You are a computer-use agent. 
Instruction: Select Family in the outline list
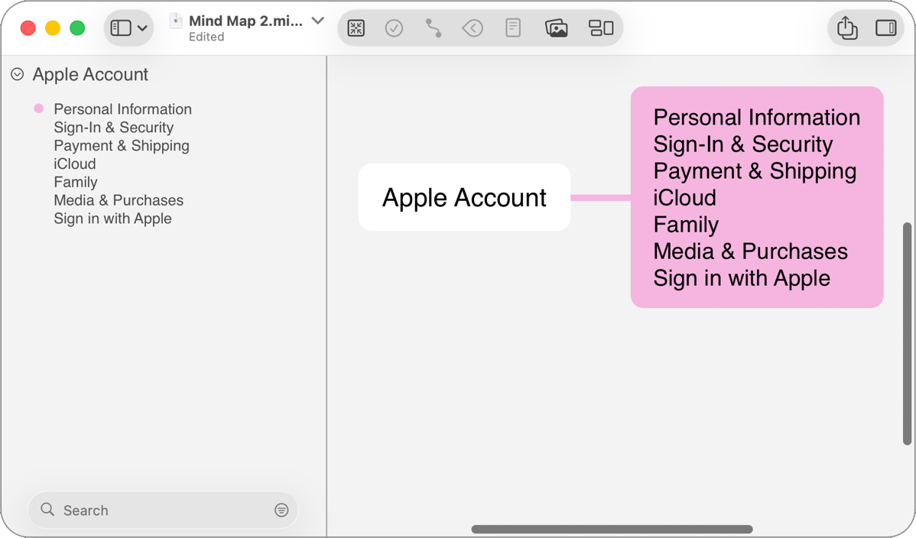tap(75, 182)
